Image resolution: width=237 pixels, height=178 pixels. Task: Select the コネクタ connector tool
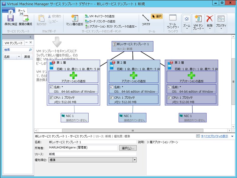[x=146, y=20]
